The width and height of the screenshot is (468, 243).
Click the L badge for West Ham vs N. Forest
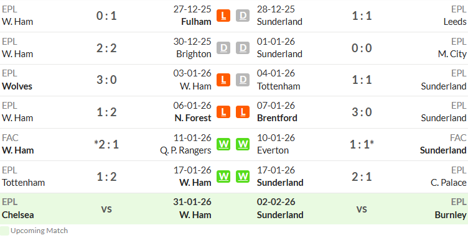click(223, 112)
